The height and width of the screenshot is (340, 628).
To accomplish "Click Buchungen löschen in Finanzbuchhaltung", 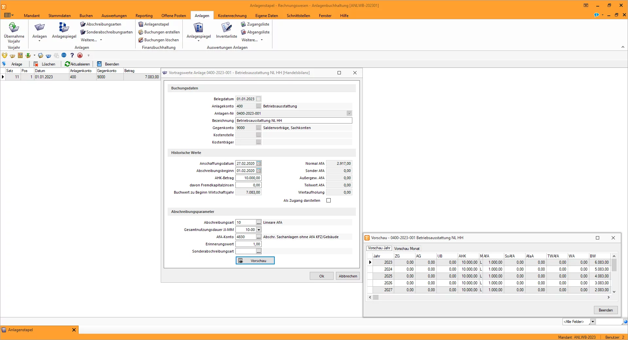I will (x=158, y=40).
